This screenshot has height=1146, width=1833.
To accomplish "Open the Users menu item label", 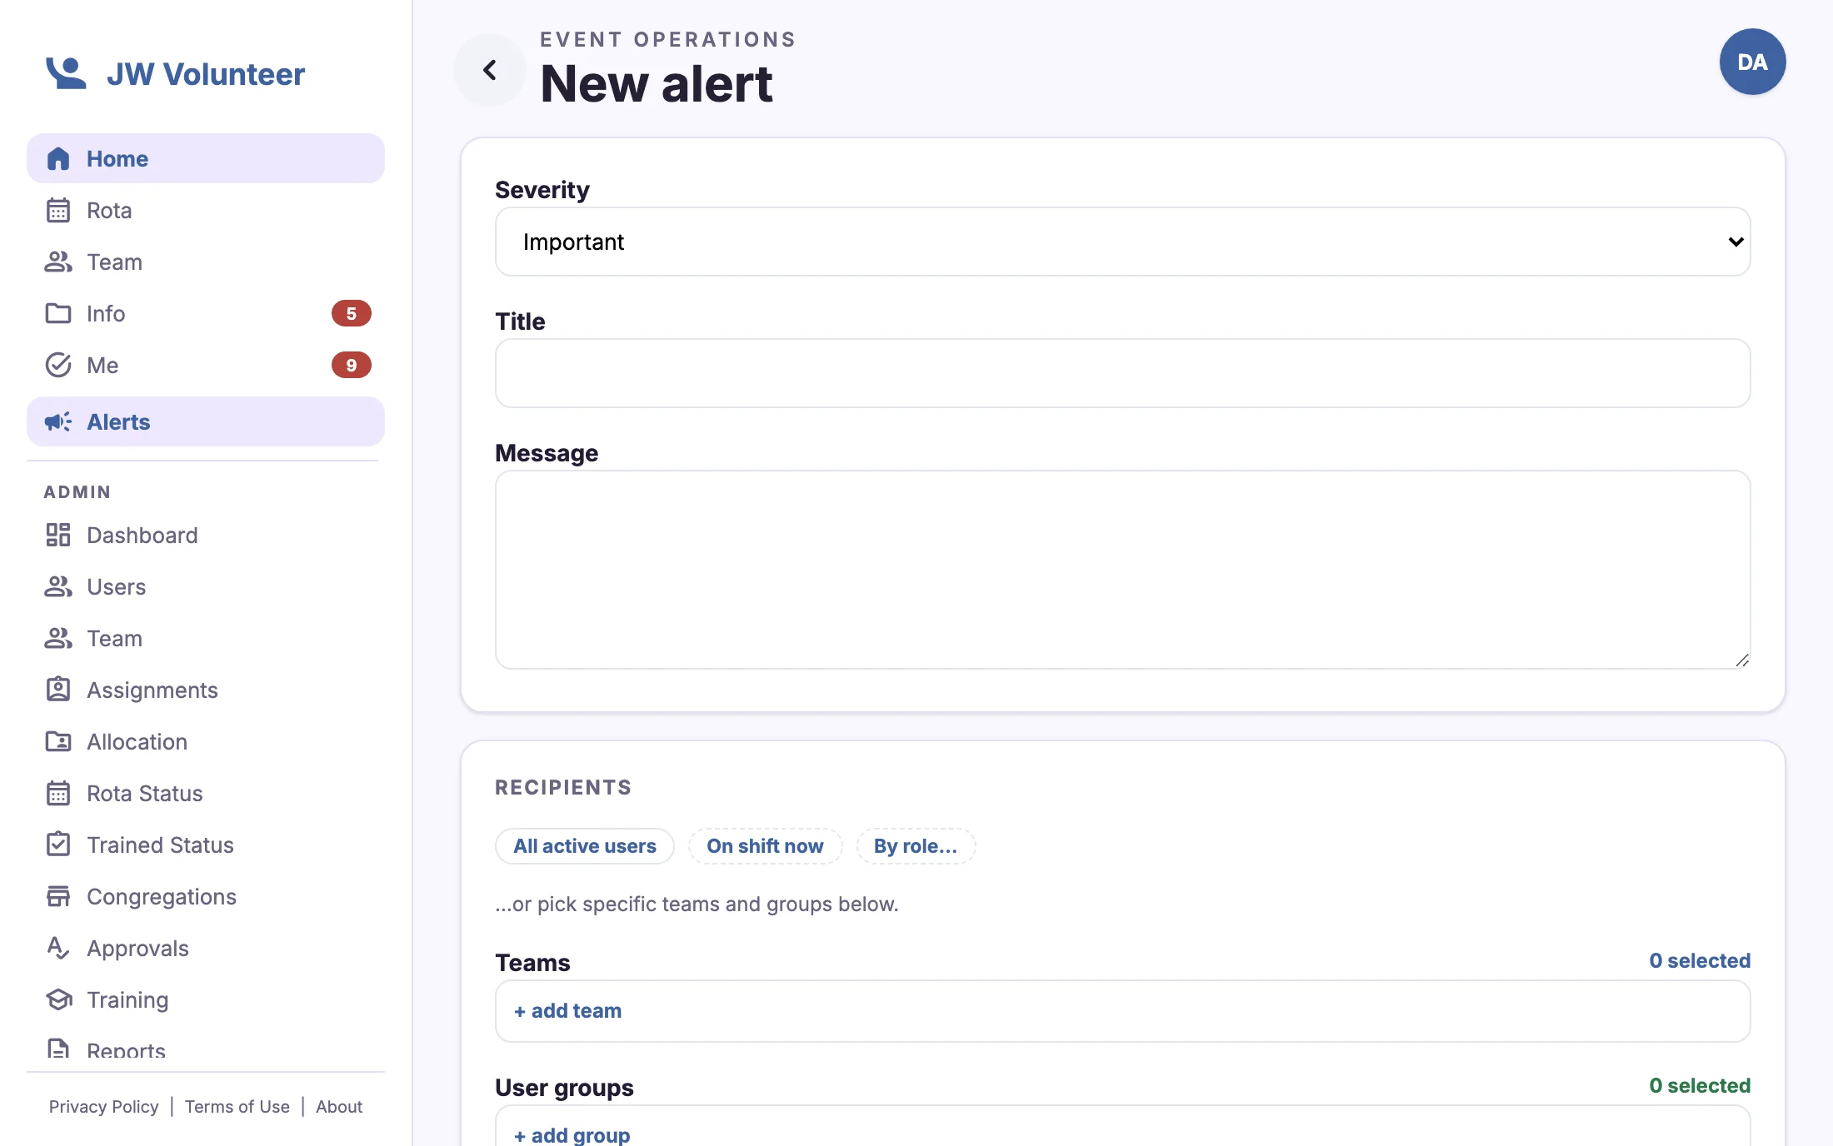I will click(x=117, y=586).
